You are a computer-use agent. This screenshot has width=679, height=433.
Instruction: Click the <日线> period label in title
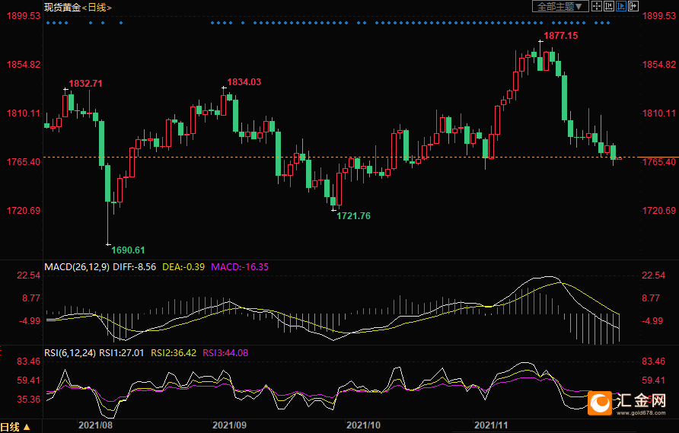coord(97,8)
